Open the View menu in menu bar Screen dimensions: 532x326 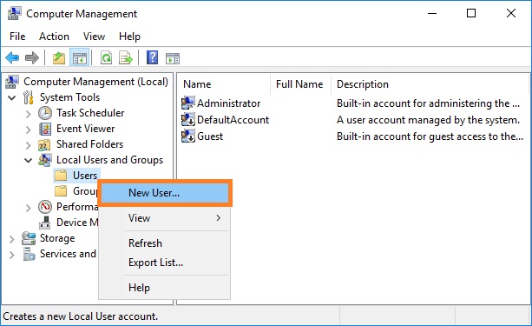[x=94, y=37]
